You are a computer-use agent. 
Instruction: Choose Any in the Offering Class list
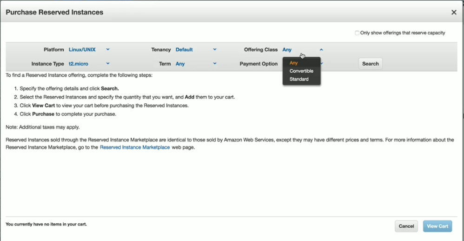point(293,63)
